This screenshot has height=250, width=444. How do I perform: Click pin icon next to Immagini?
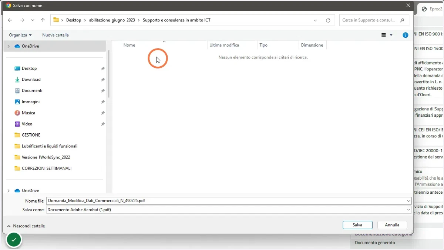click(x=103, y=102)
